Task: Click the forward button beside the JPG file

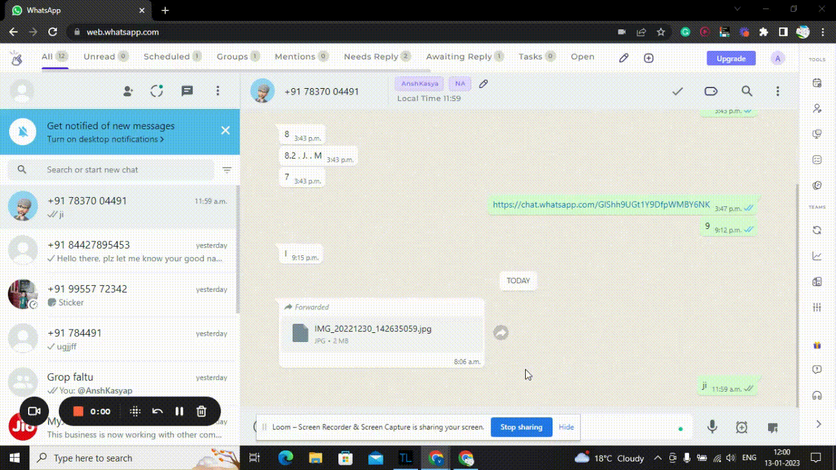Action: pyautogui.click(x=501, y=333)
